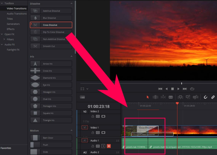The image size is (217, 155).
Task: Play the timeline in reverse
Action: [x=166, y=89]
